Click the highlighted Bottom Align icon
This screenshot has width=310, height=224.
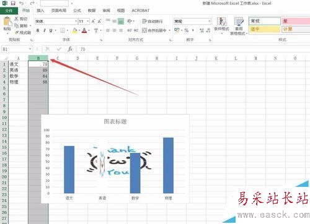click(x=121, y=21)
